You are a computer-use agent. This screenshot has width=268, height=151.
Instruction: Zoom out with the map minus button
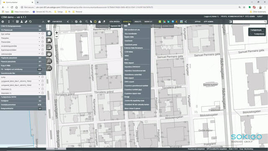click(57, 36)
